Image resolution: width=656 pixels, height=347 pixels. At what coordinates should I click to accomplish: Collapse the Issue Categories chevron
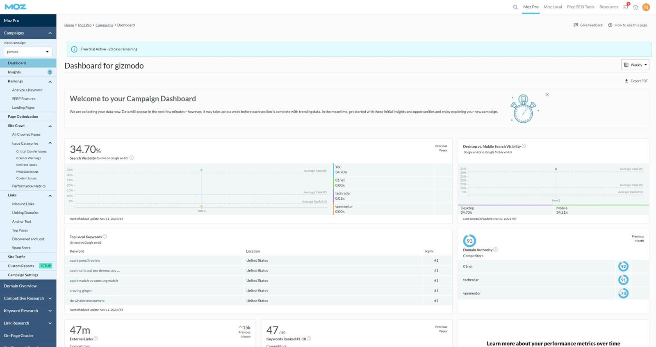[x=50, y=143]
